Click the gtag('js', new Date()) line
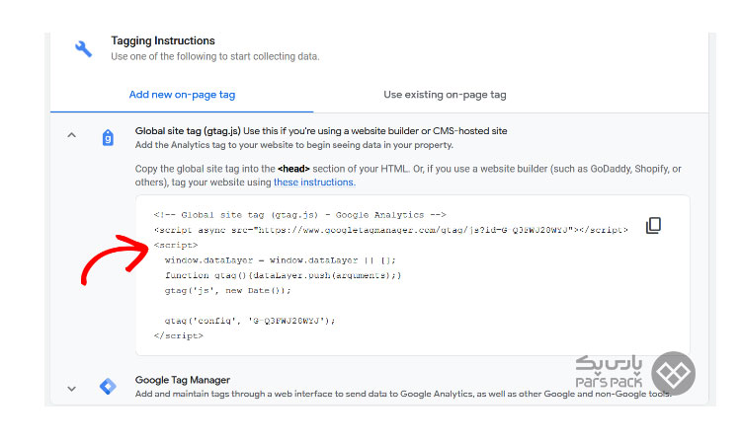This screenshot has height=441, width=741. click(228, 290)
